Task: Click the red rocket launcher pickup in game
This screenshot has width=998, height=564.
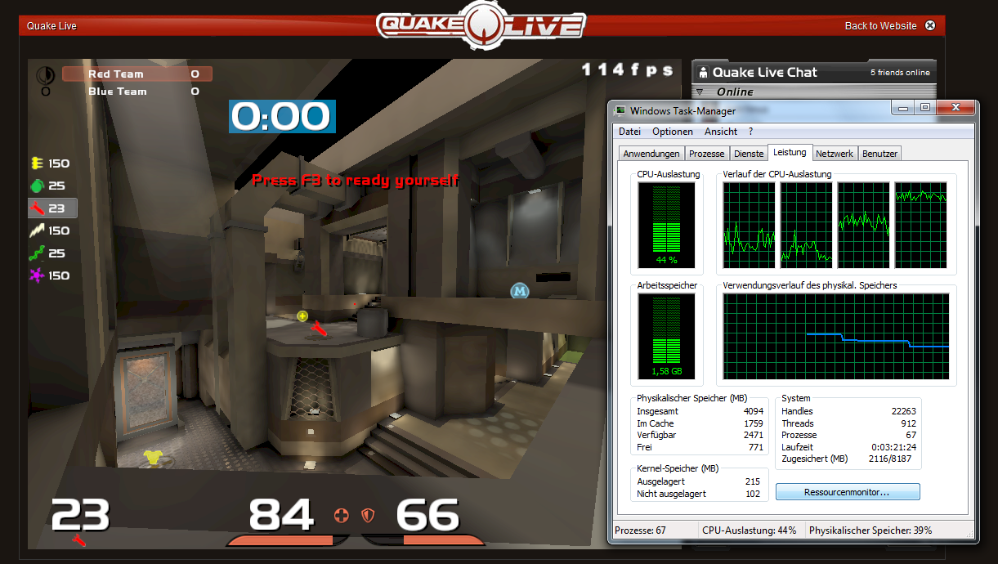Action: click(320, 329)
